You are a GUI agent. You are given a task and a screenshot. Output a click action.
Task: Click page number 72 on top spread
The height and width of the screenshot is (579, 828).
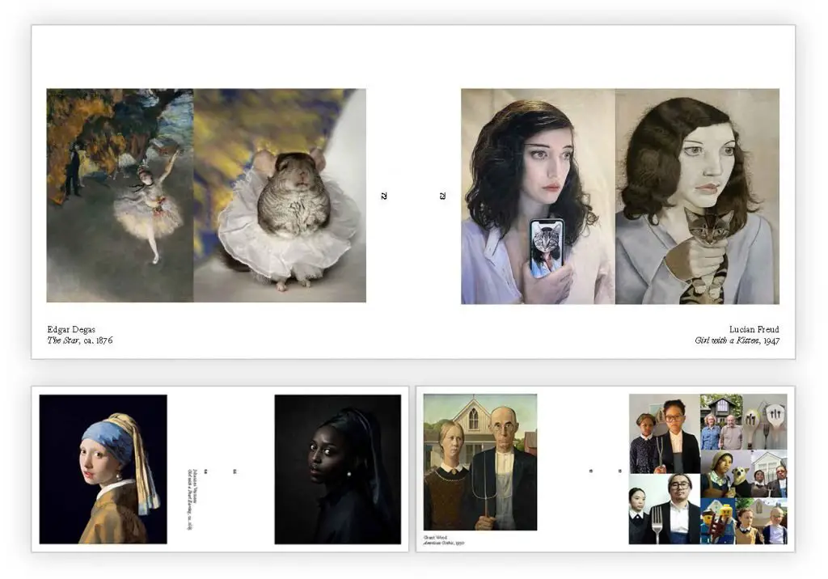[384, 196]
